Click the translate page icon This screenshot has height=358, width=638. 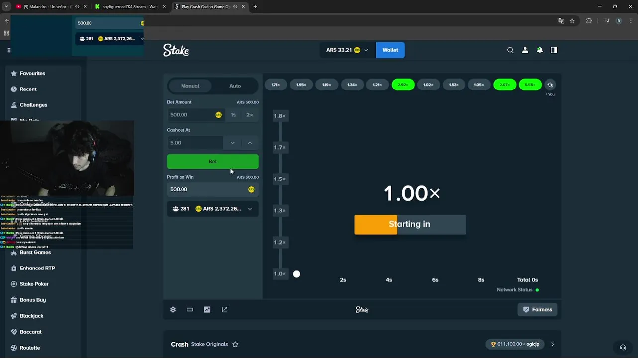click(561, 21)
